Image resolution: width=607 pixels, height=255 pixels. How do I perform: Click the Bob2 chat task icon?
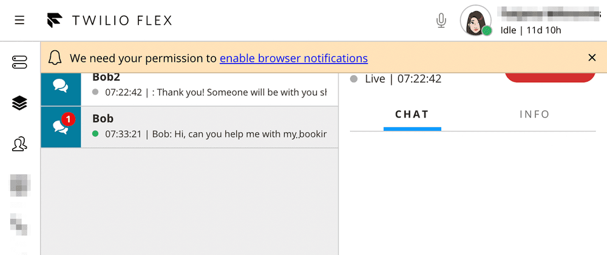pos(61,87)
